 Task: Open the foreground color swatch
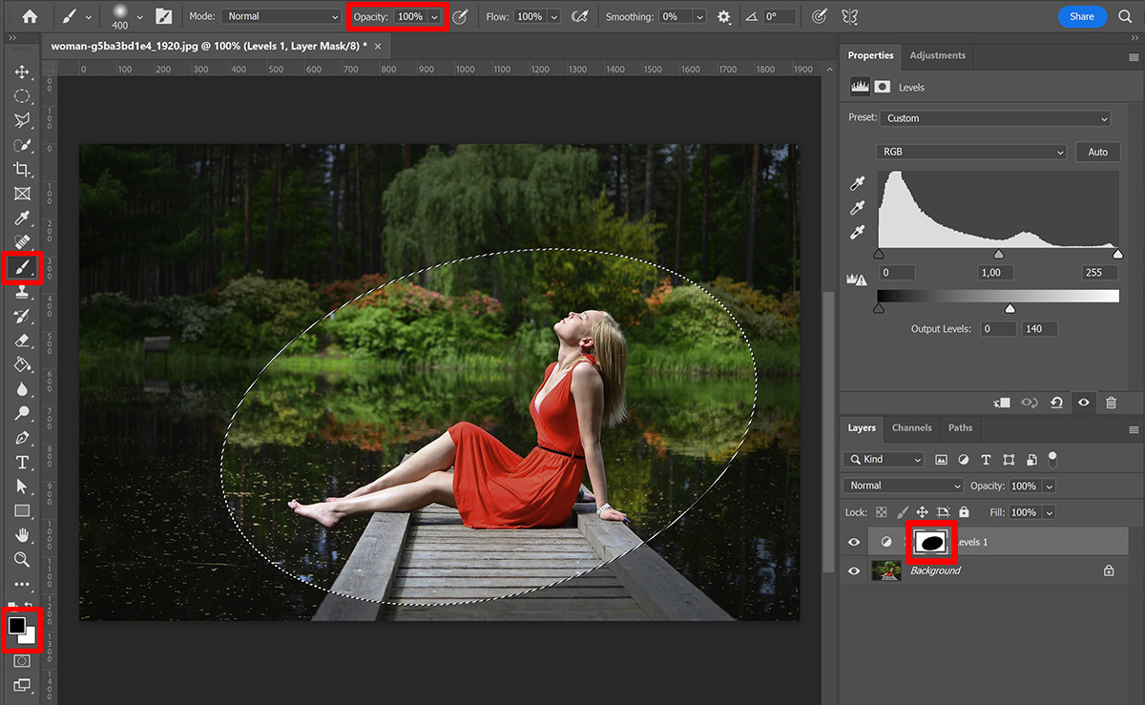pyautogui.click(x=17, y=625)
